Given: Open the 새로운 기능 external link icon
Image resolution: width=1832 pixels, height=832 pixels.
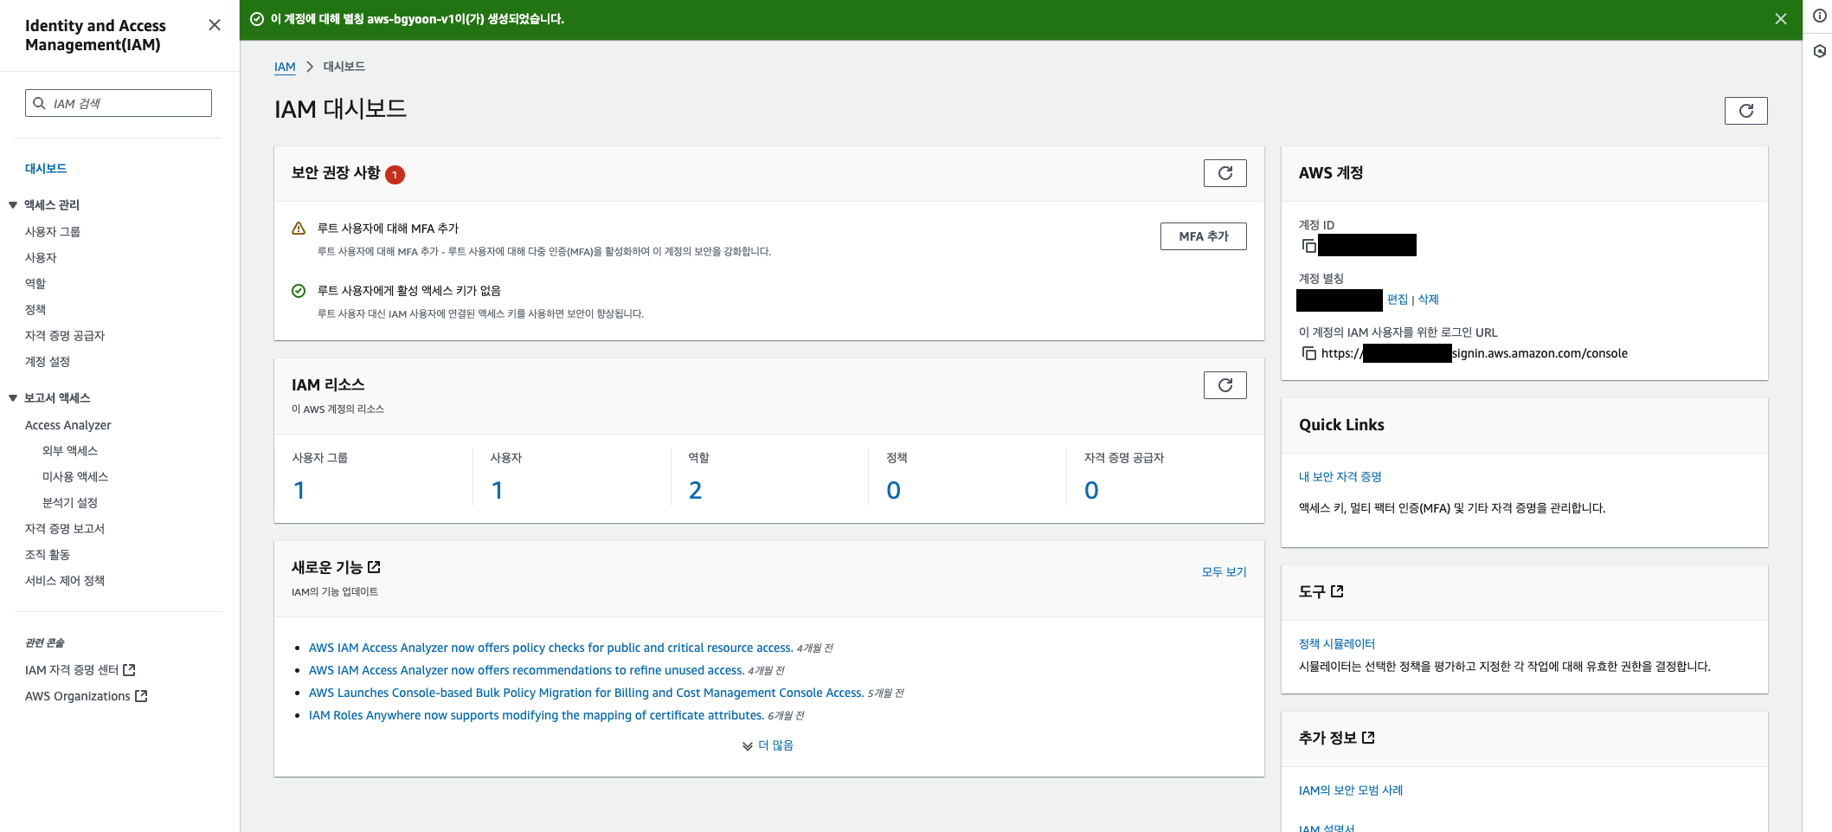Looking at the screenshot, I should tap(374, 567).
